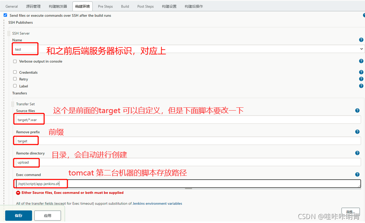The height and width of the screenshot is (223, 365).
Task: Open help for Remove prefix field
Action: 357,132
